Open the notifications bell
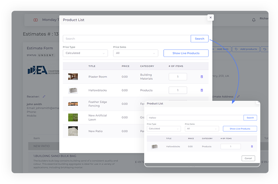 [254, 20]
